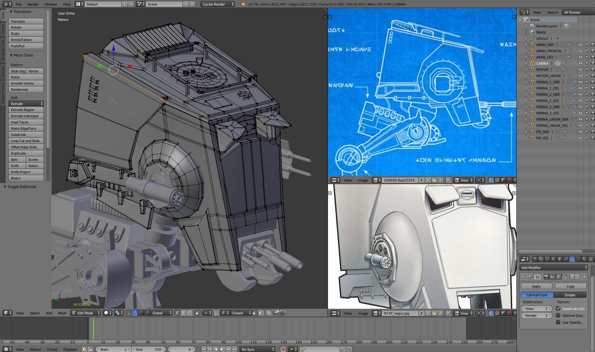Click the End frame field in timeline
This screenshot has height=352, width=595.
point(148,349)
